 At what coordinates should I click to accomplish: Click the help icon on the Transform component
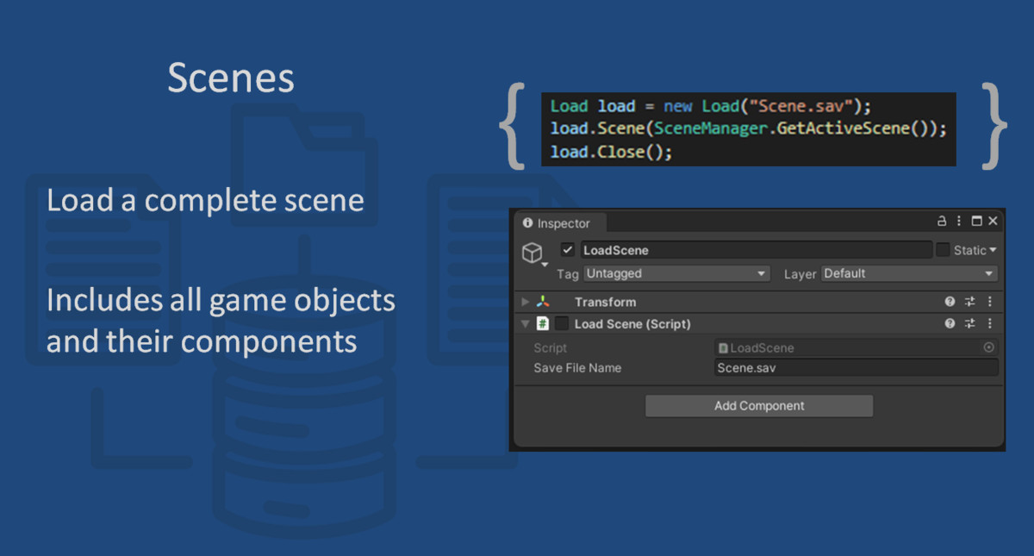(948, 302)
